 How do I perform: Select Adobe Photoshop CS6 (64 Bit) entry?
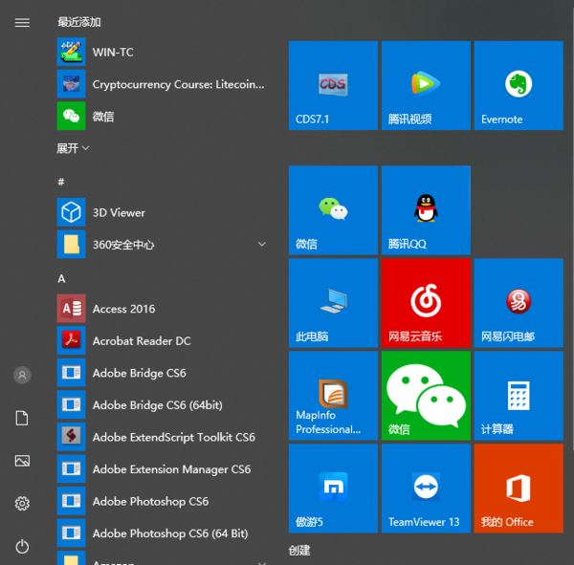click(169, 533)
